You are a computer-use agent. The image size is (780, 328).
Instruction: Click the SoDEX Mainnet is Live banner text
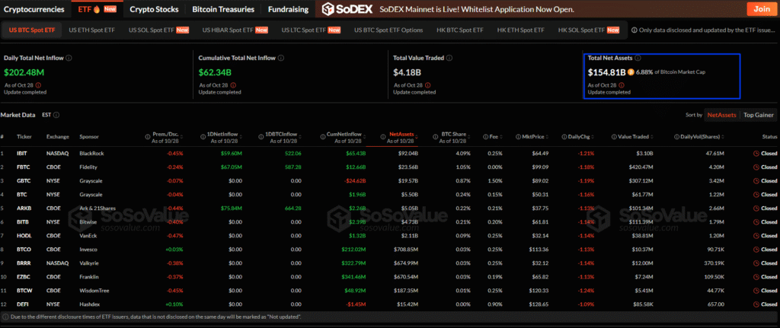tap(477, 9)
